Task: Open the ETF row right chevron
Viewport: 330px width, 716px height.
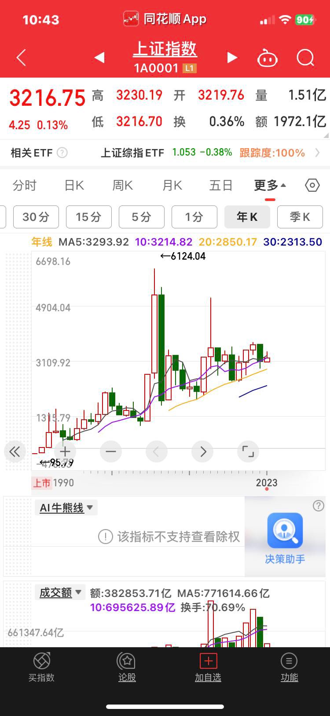Action: [318, 153]
